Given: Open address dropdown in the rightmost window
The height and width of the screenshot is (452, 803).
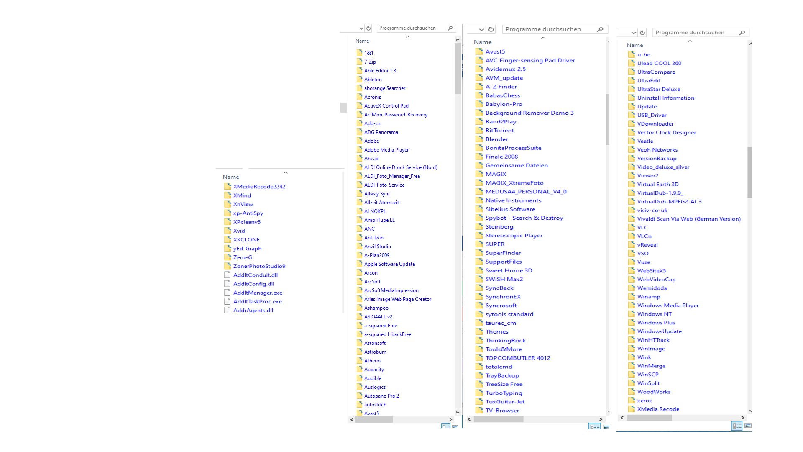Looking at the screenshot, I should click(x=634, y=33).
